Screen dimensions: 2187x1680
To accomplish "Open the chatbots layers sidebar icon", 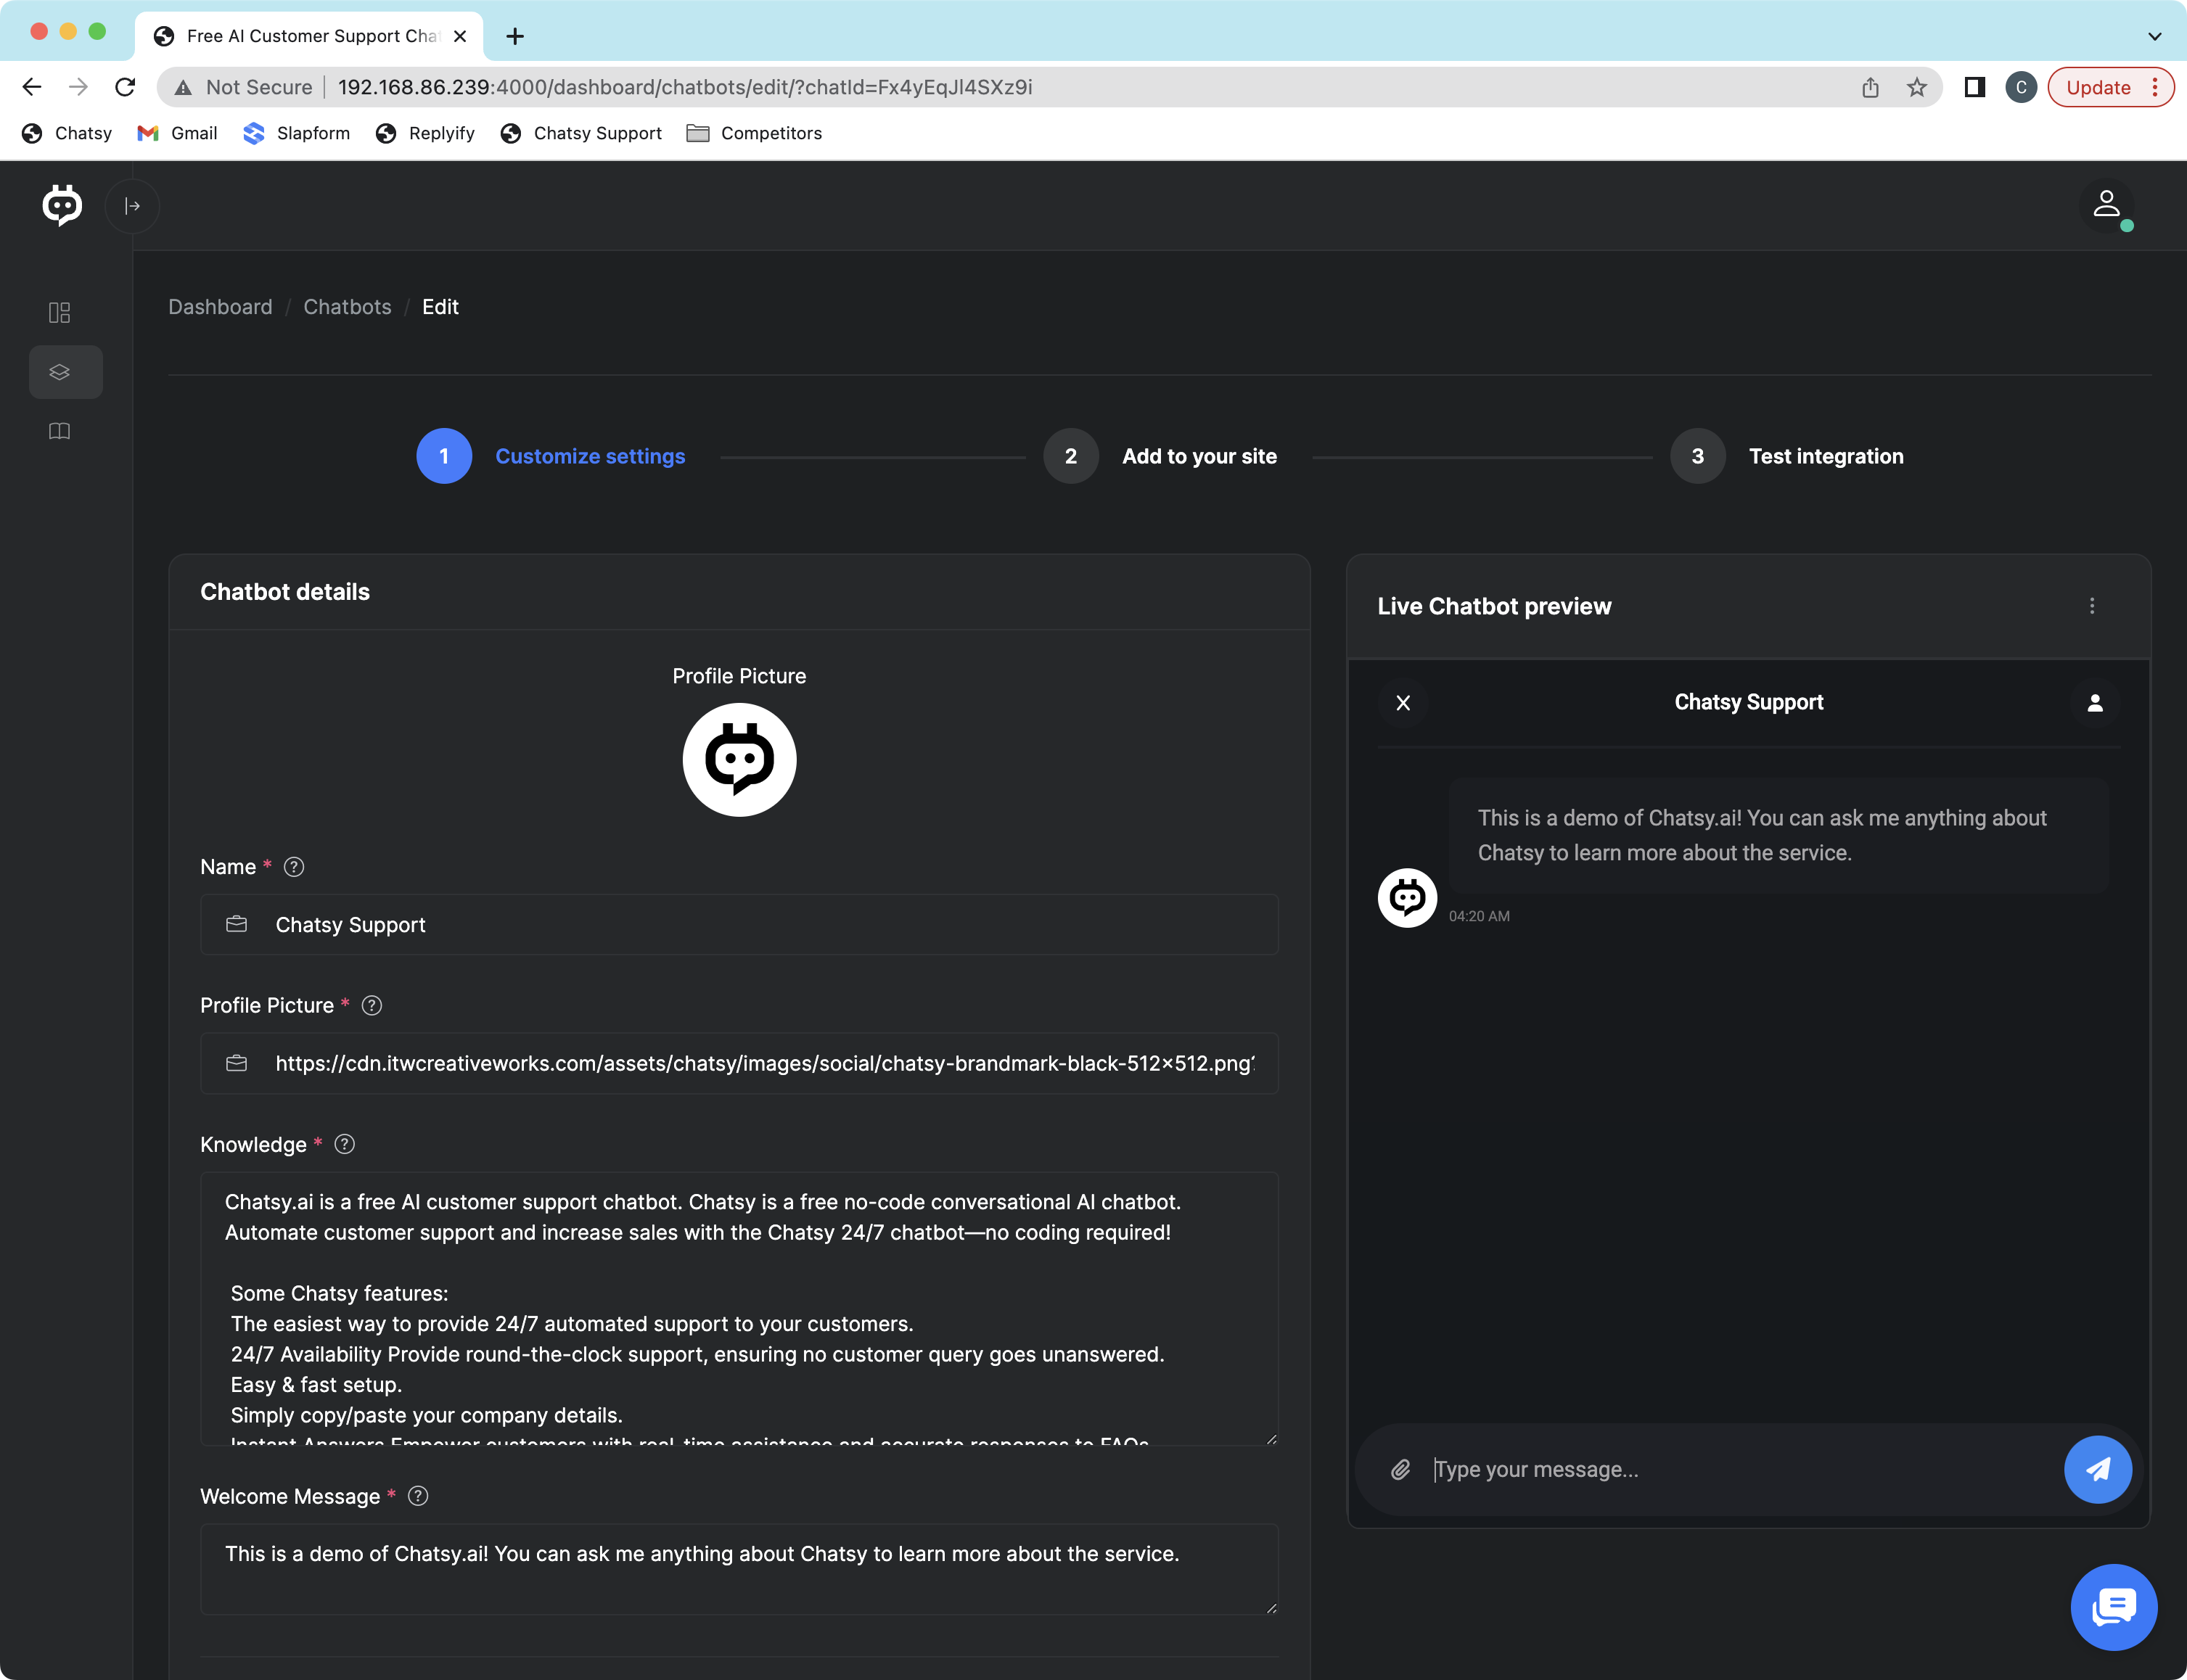I will point(60,372).
